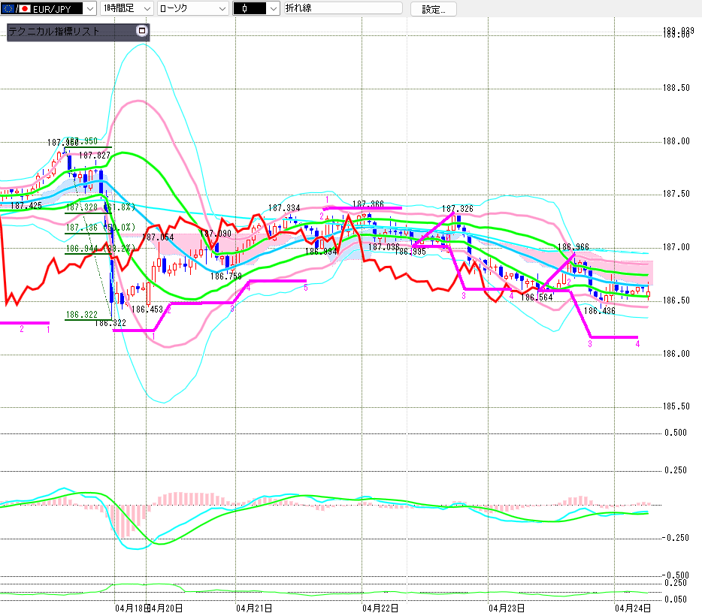Open the ローソク chart type dropdown
The image size is (702, 616).
point(192,9)
